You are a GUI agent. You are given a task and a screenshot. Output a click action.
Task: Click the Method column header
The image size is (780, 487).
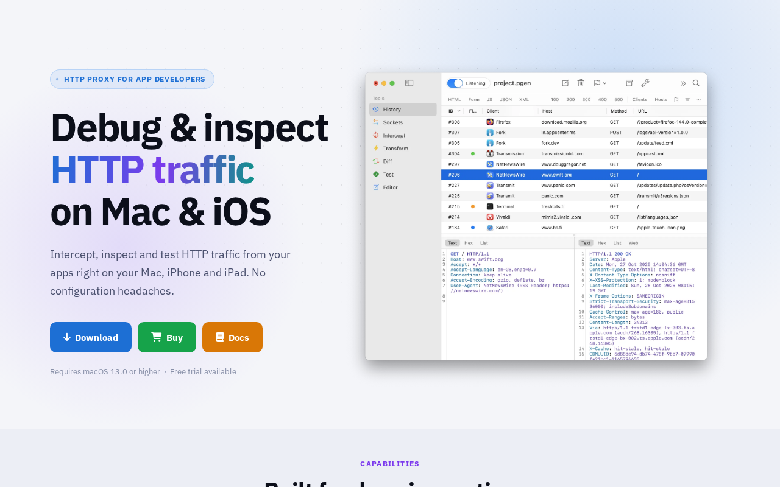[620, 111]
